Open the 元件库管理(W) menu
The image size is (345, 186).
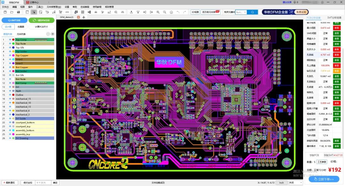coord(54,7)
